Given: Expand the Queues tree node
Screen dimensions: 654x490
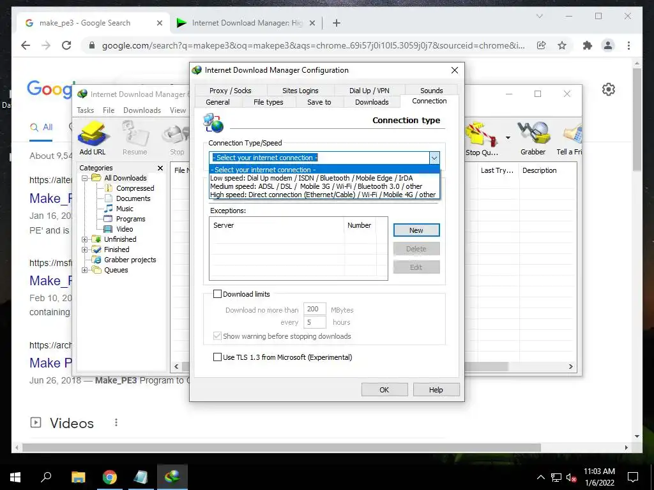Looking at the screenshot, I should [85, 270].
